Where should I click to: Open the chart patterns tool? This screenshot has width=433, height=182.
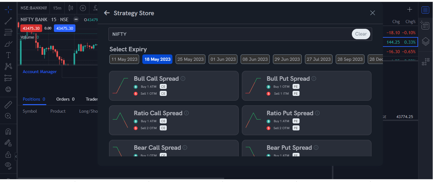(x=9, y=66)
